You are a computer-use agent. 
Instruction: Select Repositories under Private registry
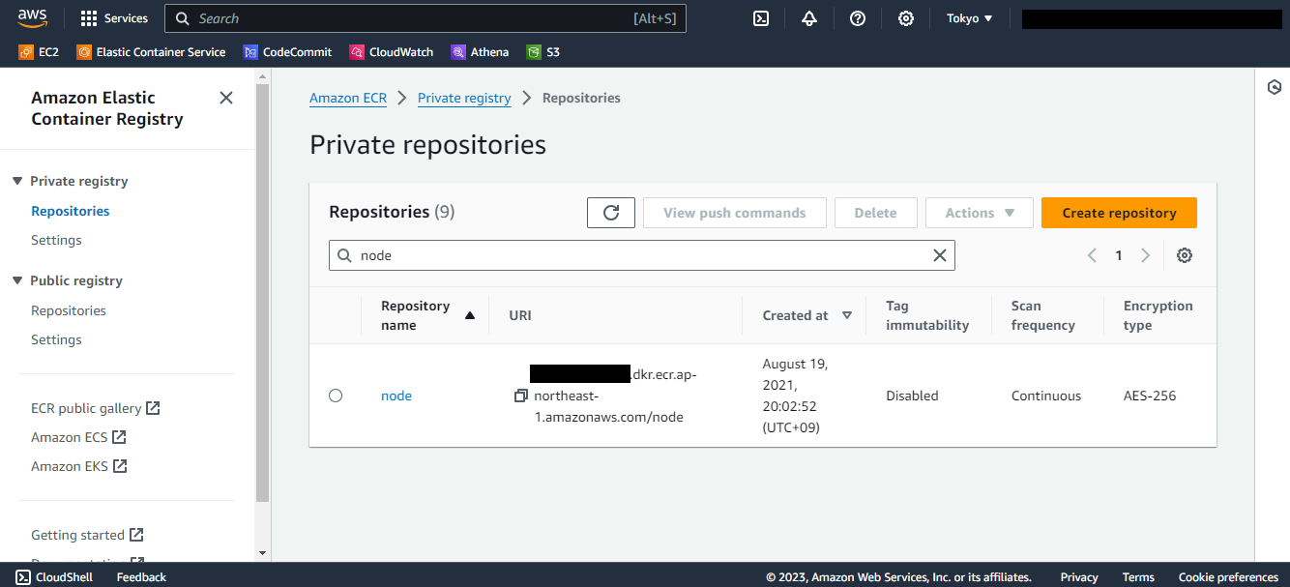[70, 211]
